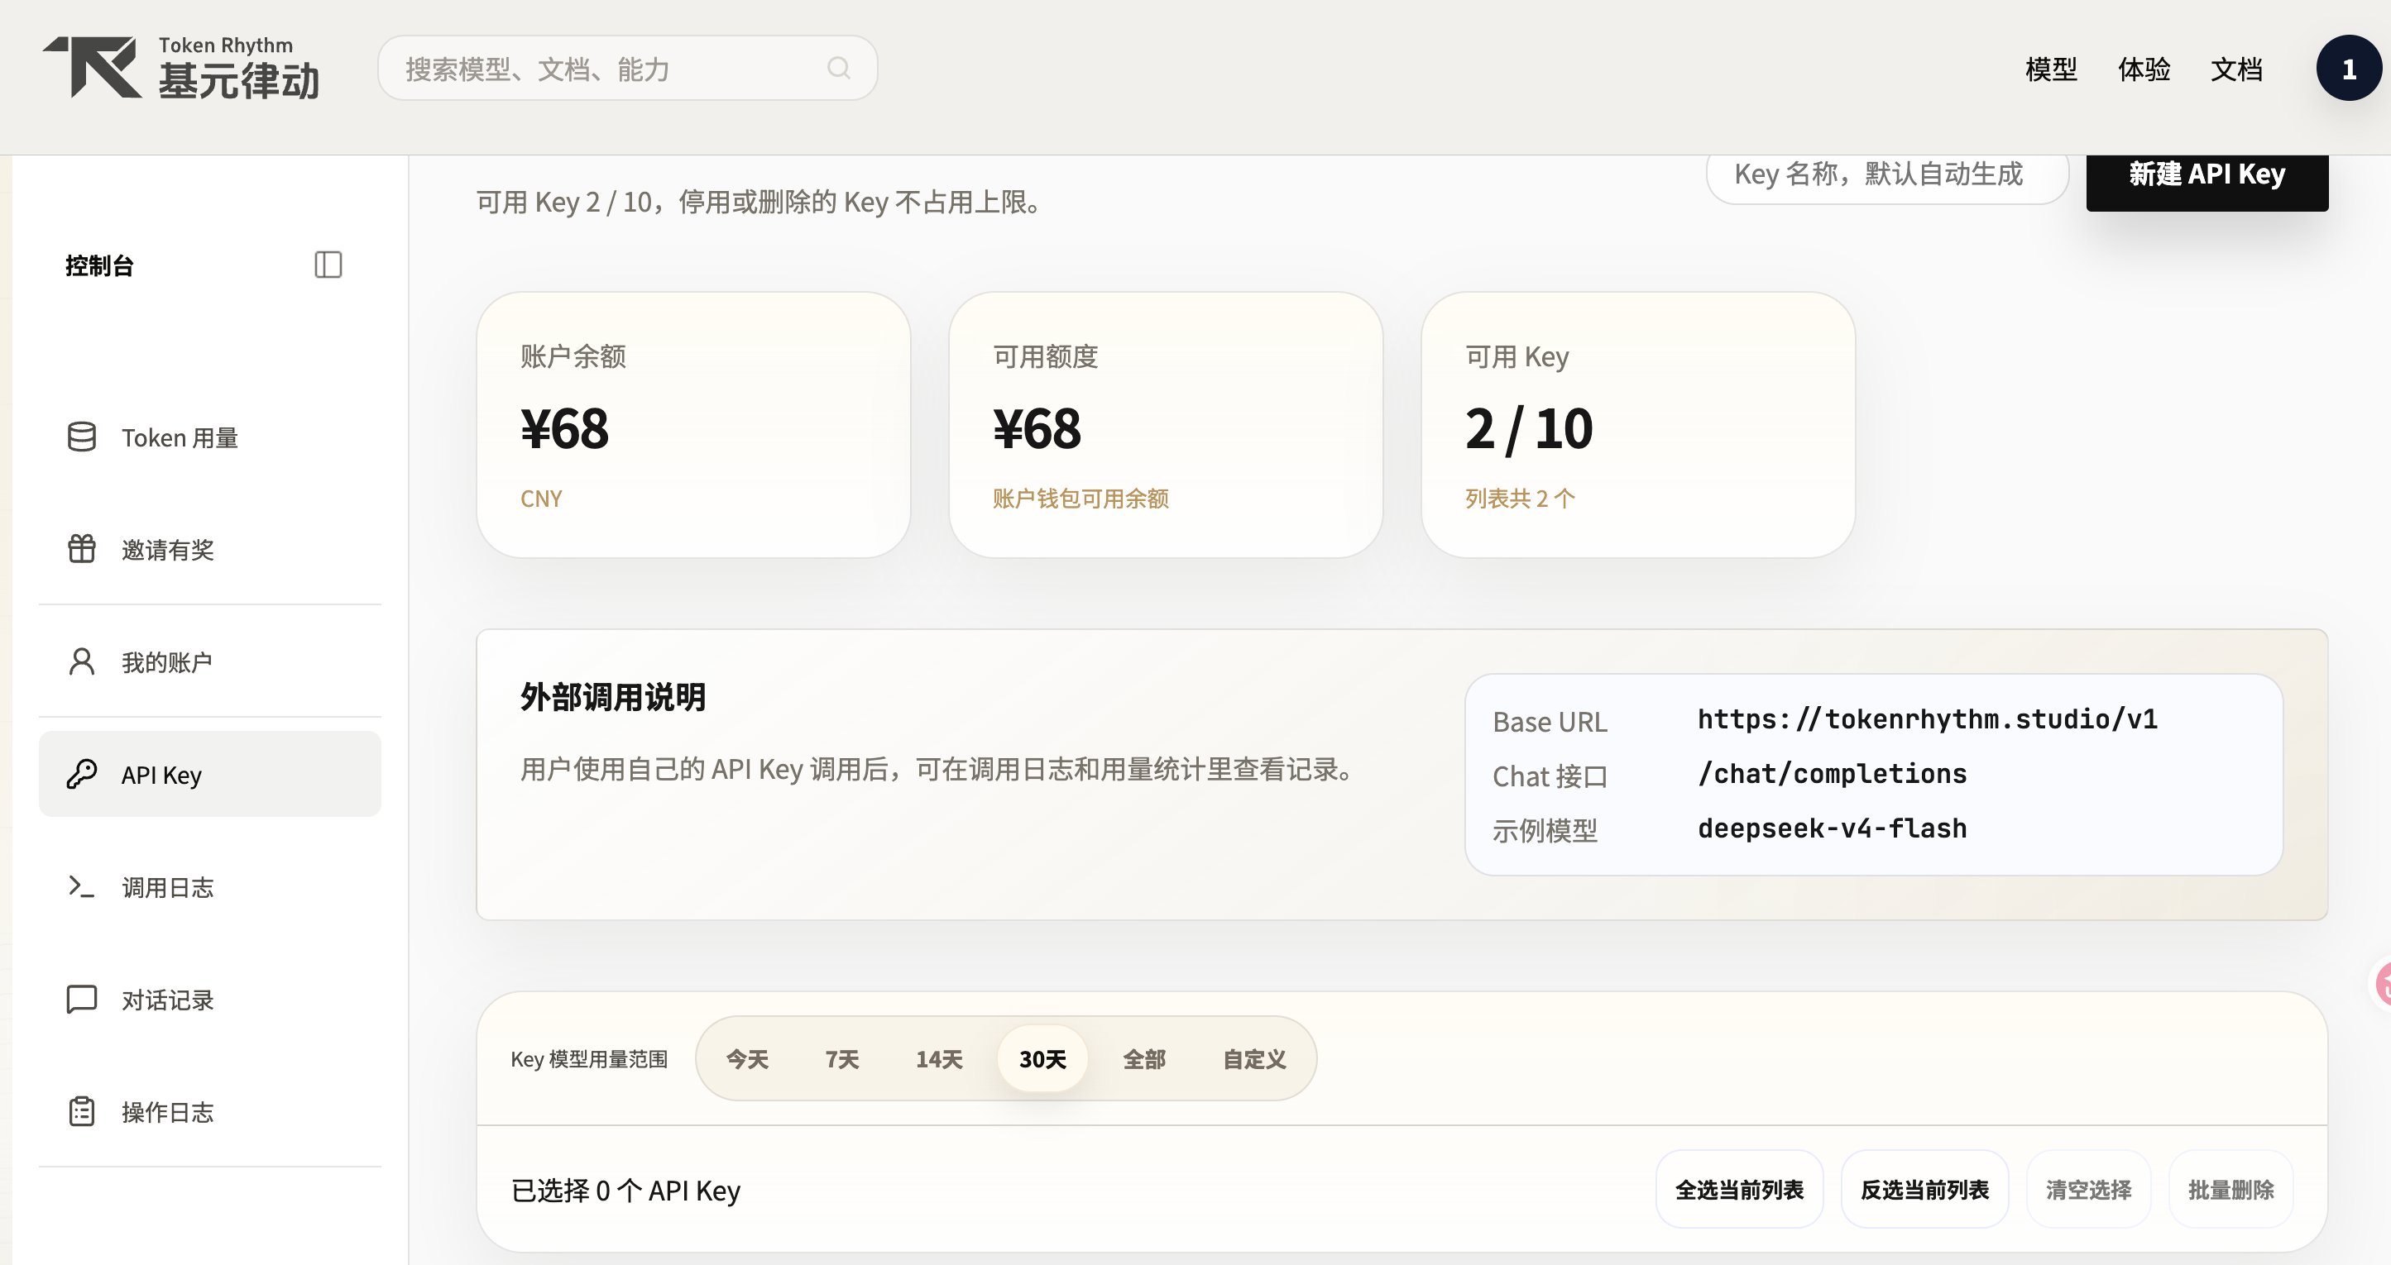Click 反选当前列表 button
The width and height of the screenshot is (2391, 1265).
coord(1925,1190)
